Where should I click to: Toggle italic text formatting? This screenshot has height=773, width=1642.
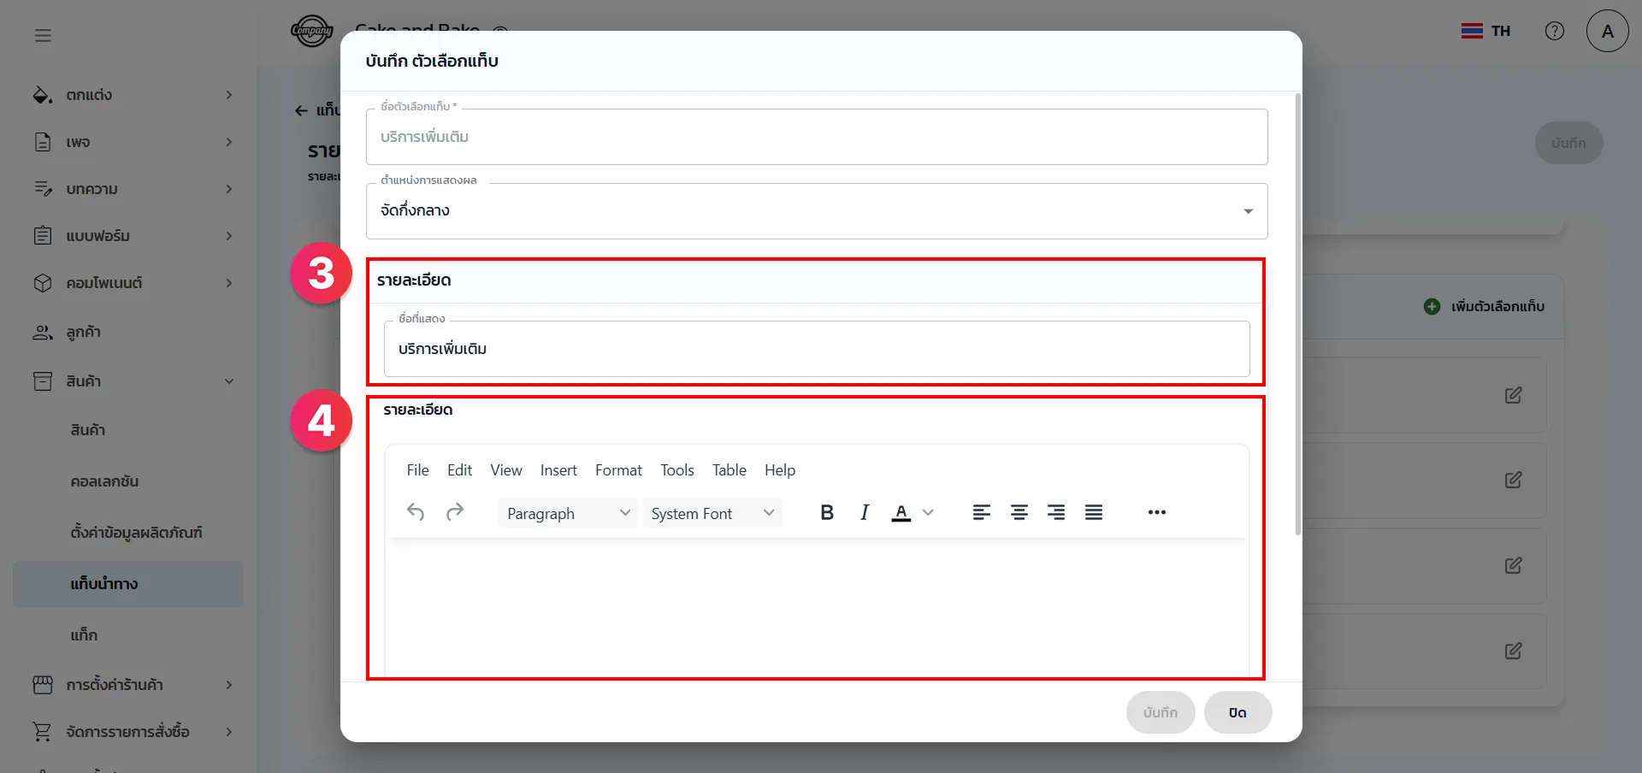click(x=865, y=513)
